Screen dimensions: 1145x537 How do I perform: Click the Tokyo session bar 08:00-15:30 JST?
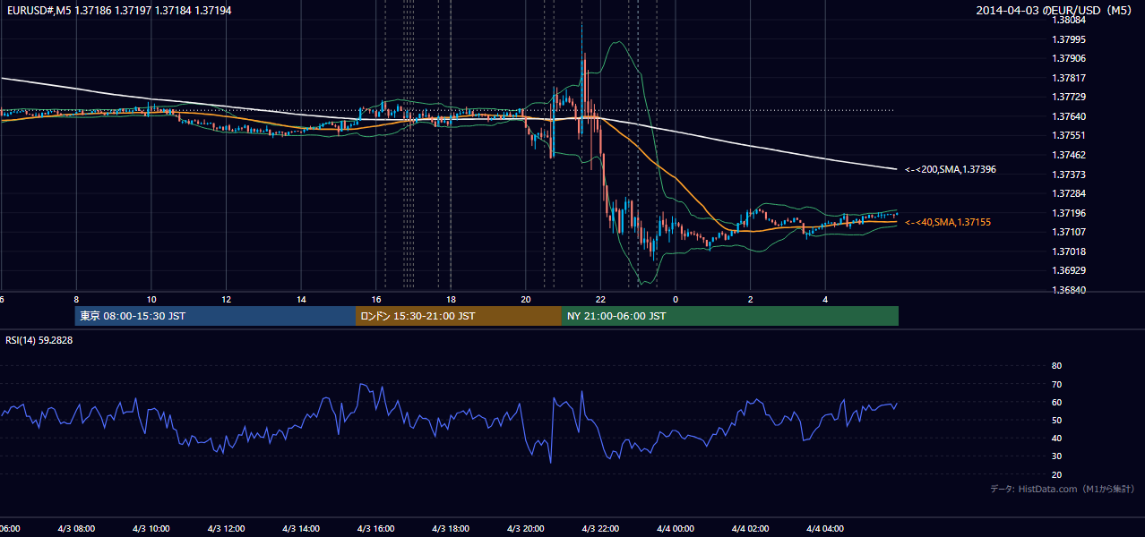pos(216,316)
